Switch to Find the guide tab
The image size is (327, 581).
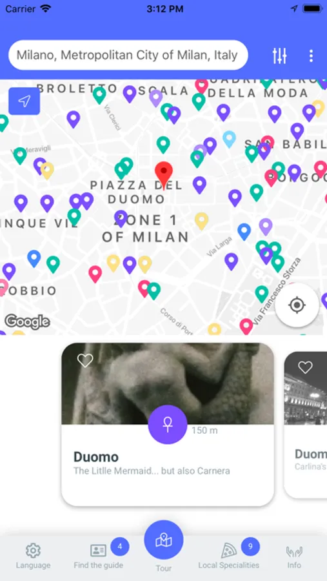coord(99,556)
